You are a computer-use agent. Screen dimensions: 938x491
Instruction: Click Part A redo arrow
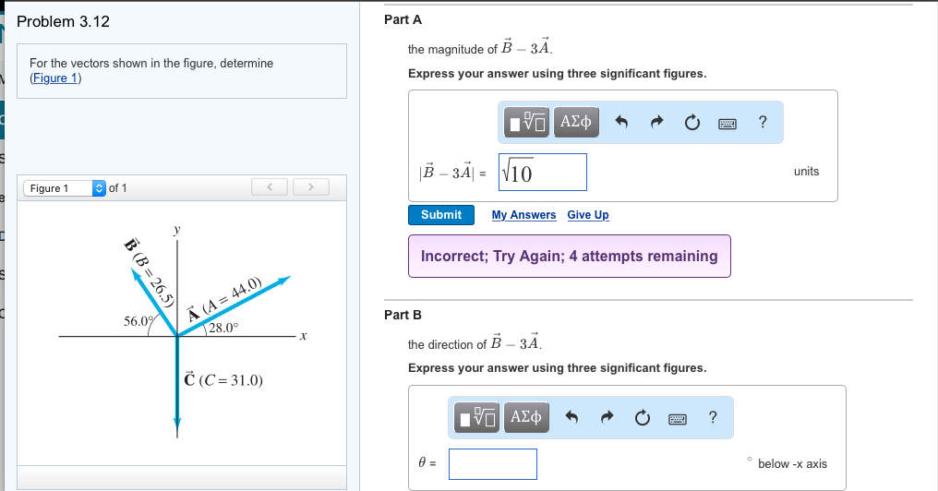click(x=656, y=122)
